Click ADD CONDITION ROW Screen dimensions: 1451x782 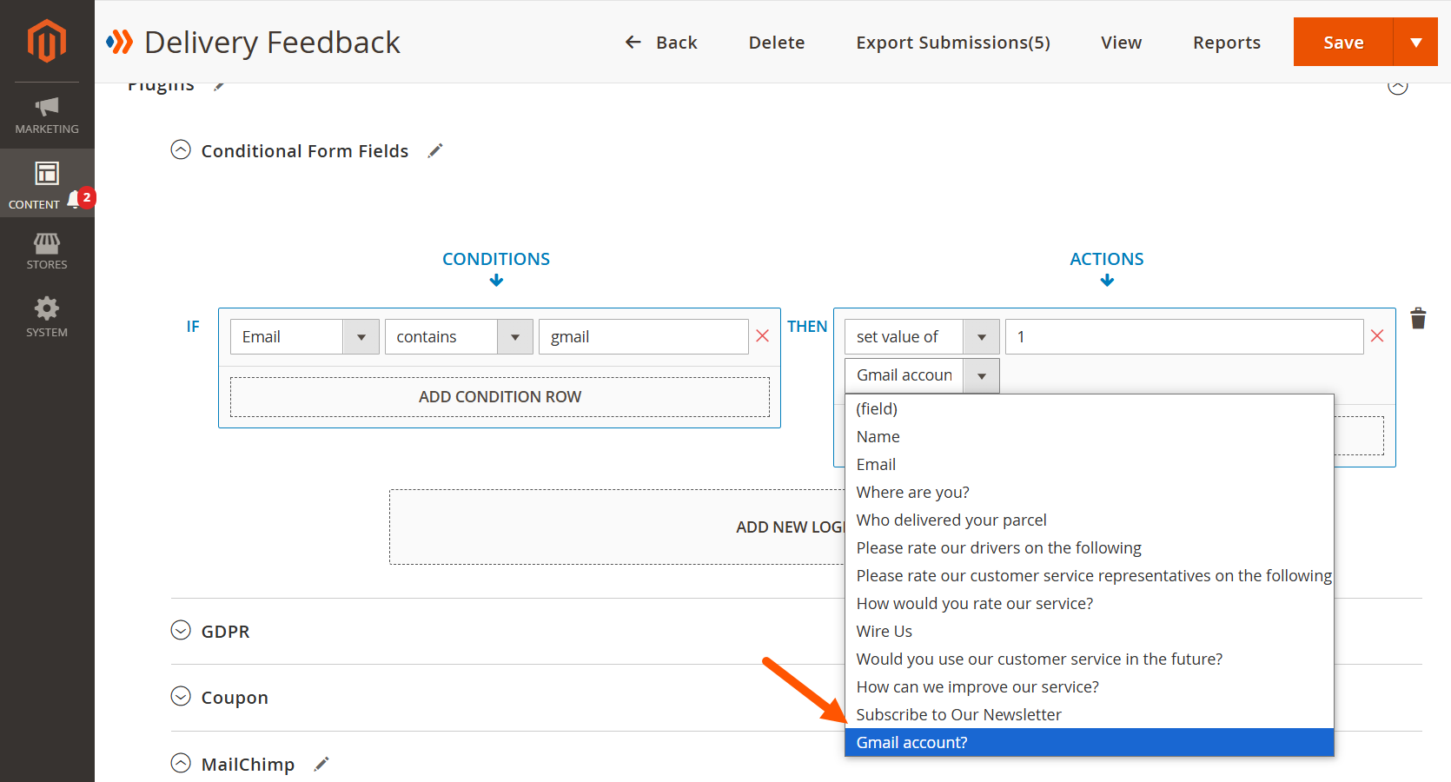coord(500,397)
